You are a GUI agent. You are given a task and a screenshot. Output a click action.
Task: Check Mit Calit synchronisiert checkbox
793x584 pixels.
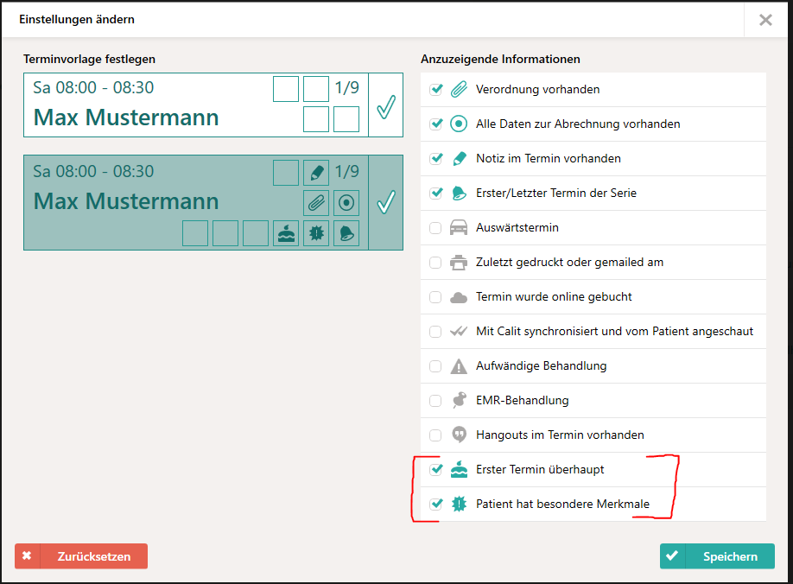[x=435, y=332]
